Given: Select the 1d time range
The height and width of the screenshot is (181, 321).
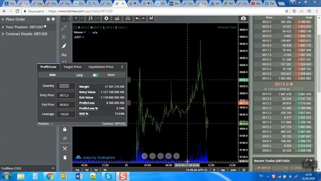Looking at the screenshot, I should (x=96, y=170).
